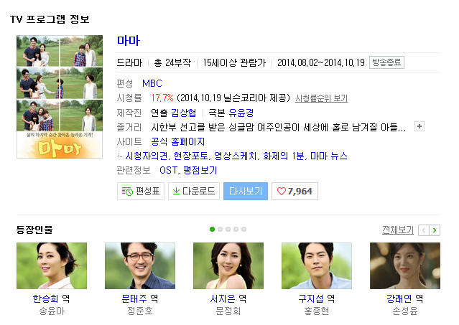Go to the next cast page arrow
The height and width of the screenshot is (325, 459).
(435, 230)
